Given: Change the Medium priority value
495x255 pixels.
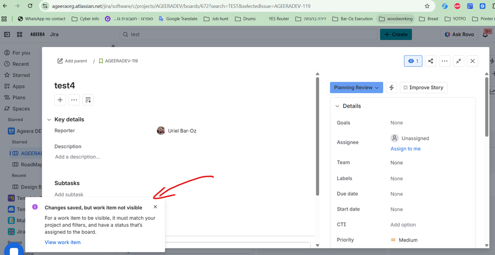Looking at the screenshot, I should (404, 240).
